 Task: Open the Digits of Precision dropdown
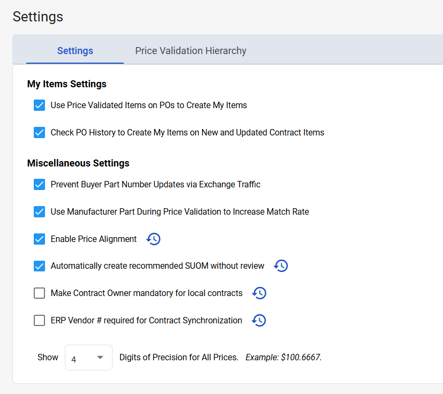tap(88, 358)
